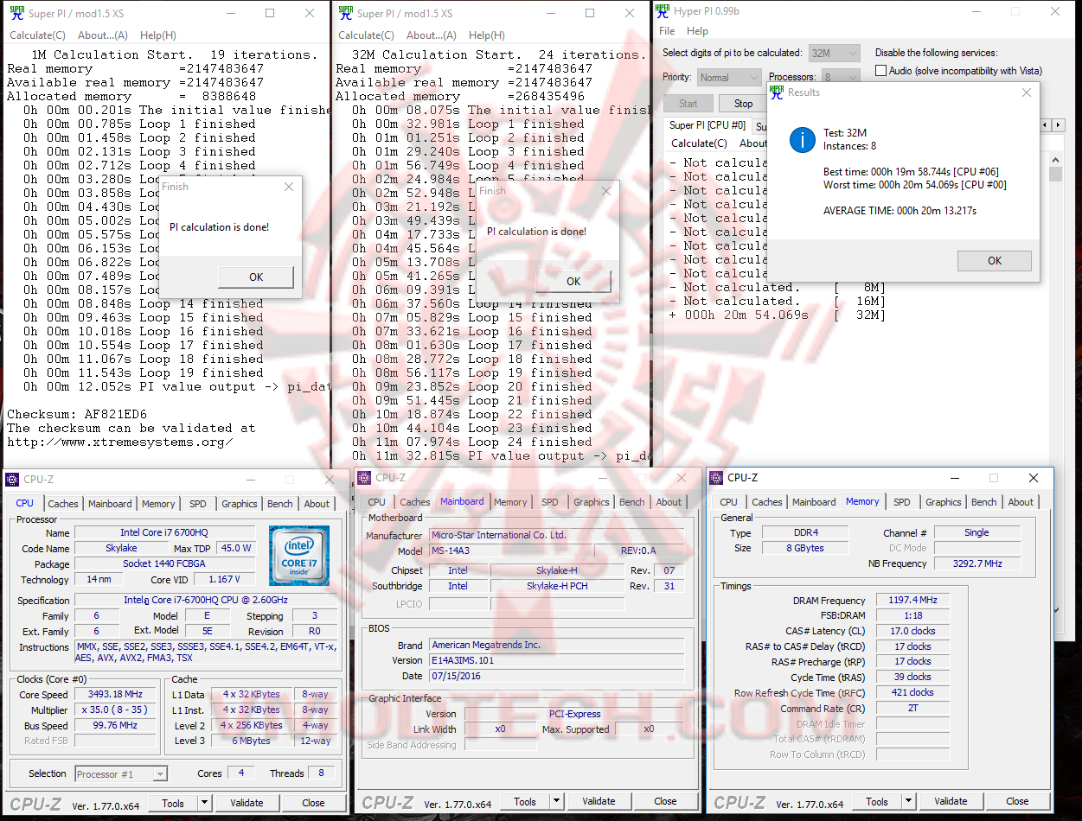Click the Close button in the Memory CPU-Z window
Viewport: 1082px width, 821px height.
1017,801
